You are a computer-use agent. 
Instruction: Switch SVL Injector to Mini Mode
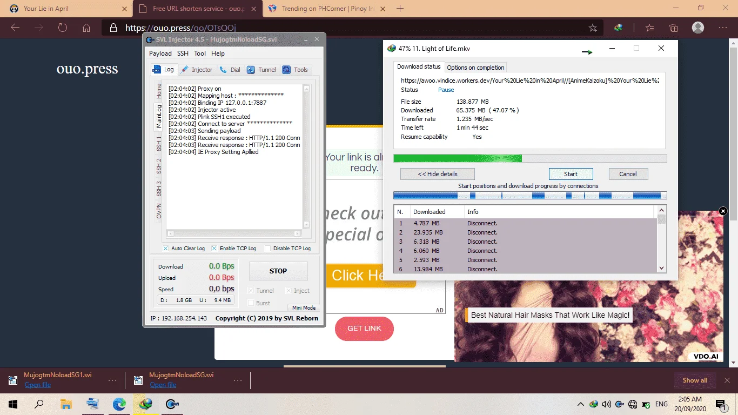(x=304, y=308)
